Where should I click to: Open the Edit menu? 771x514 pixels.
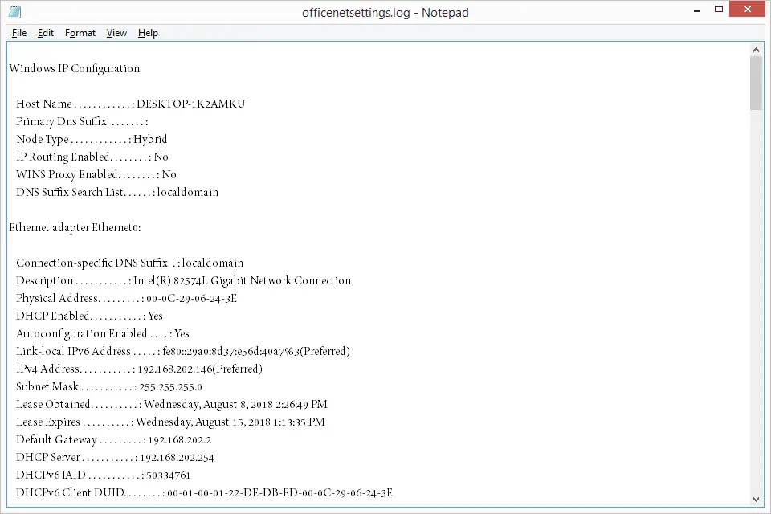pyautogui.click(x=45, y=33)
